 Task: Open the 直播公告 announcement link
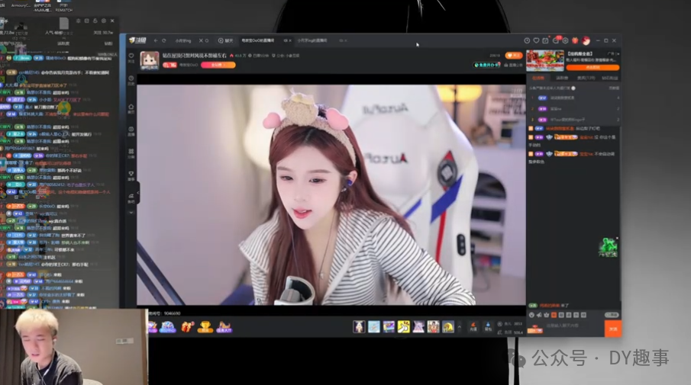(513, 65)
